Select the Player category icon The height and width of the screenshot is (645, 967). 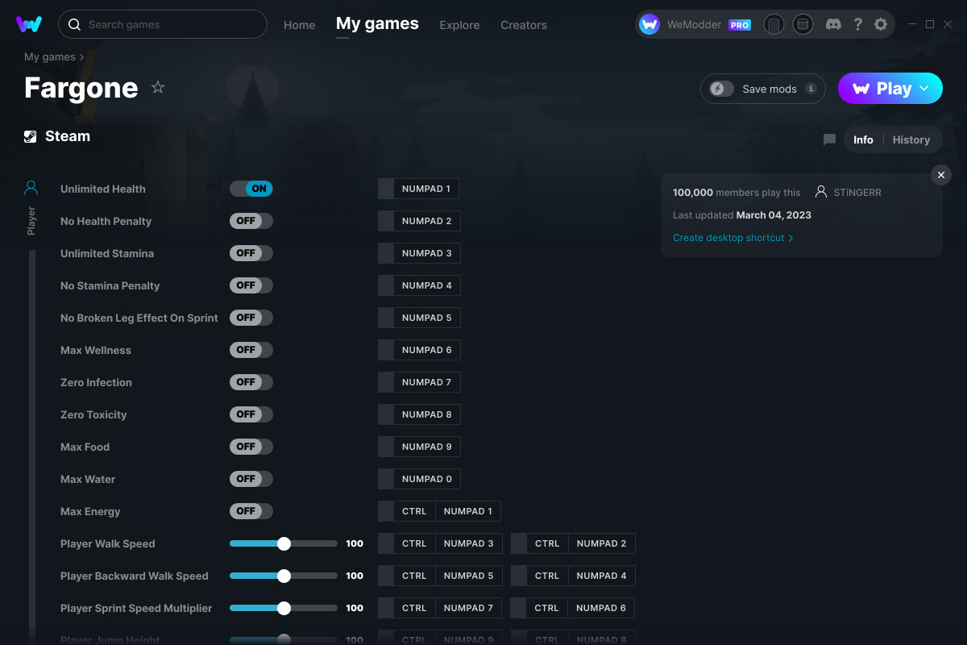click(31, 188)
